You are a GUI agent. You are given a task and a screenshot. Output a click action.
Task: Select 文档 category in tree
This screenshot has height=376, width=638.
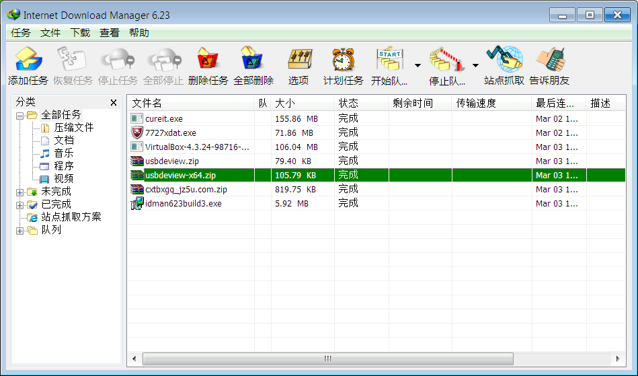(64, 141)
